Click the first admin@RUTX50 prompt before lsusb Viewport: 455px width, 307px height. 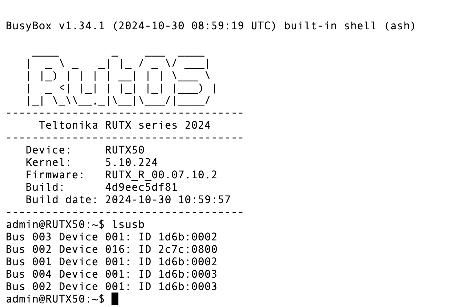point(55,225)
